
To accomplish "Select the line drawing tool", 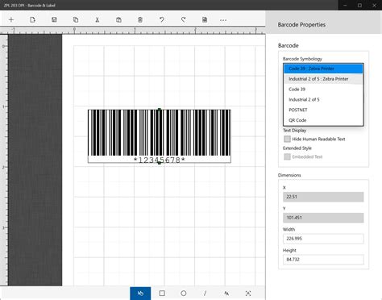I will coord(205,294).
